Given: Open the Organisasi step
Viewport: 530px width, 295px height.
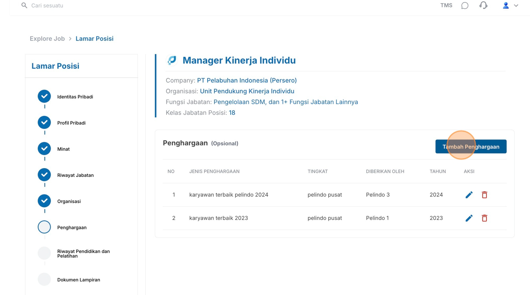Looking at the screenshot, I should coord(69,201).
